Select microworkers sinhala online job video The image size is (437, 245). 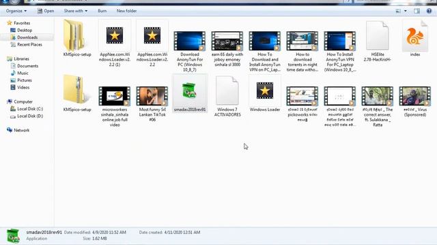coord(115,106)
